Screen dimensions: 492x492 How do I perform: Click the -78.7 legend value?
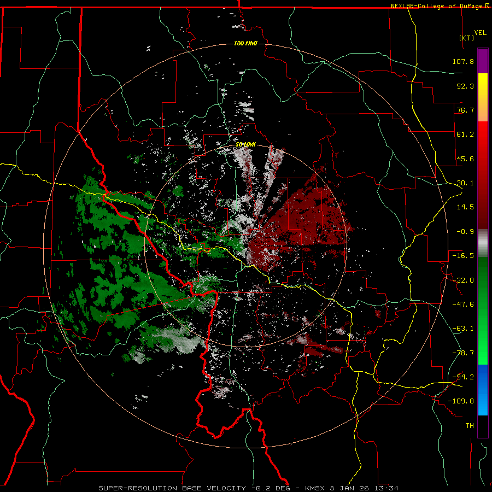pos(463,353)
